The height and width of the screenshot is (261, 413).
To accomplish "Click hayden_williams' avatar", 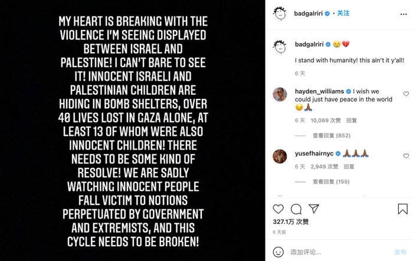I will (280, 94).
